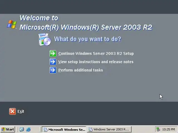This screenshot has height=133, width=178.
Task: Click the red X Exit icon
Action: point(13,111)
